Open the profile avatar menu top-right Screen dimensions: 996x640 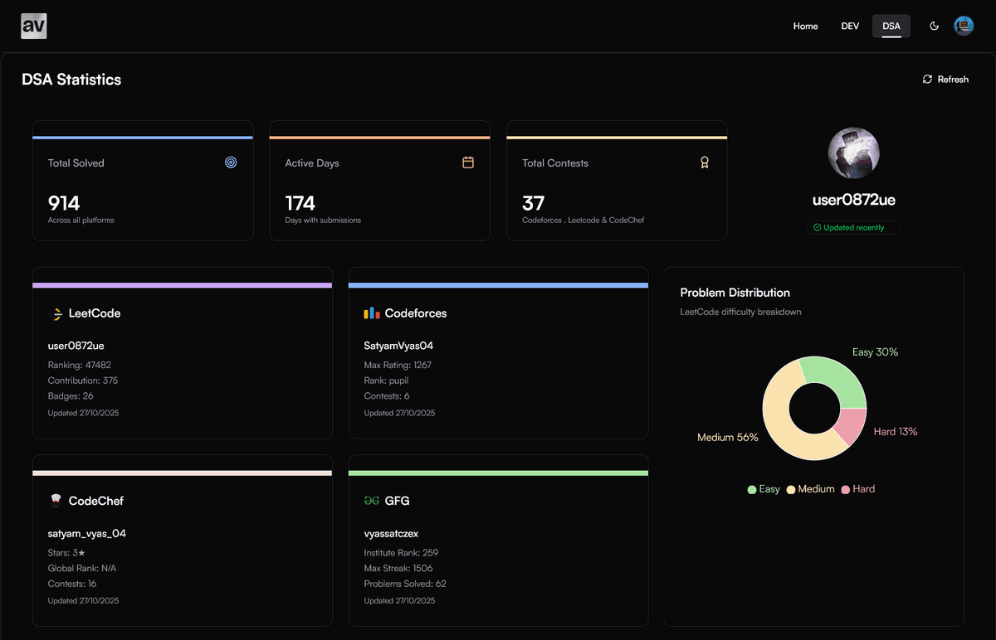click(x=964, y=26)
